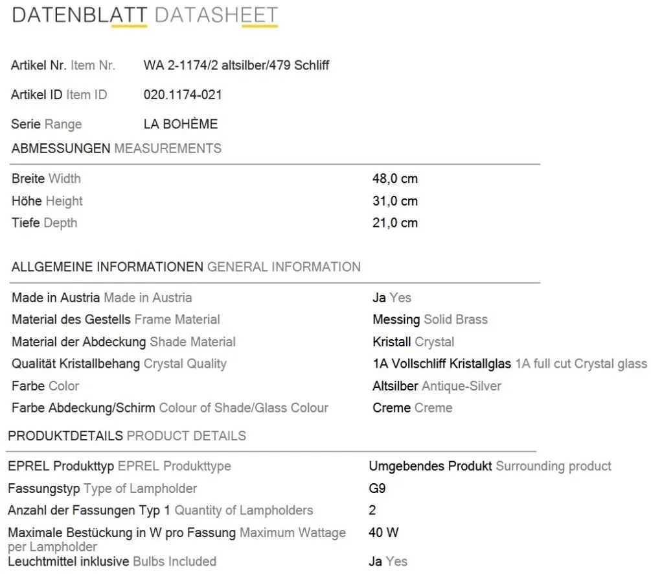651x574 pixels.
Task: Click the Leuchtmittel inklusive Bulbs Included label
Action: [x=112, y=562]
